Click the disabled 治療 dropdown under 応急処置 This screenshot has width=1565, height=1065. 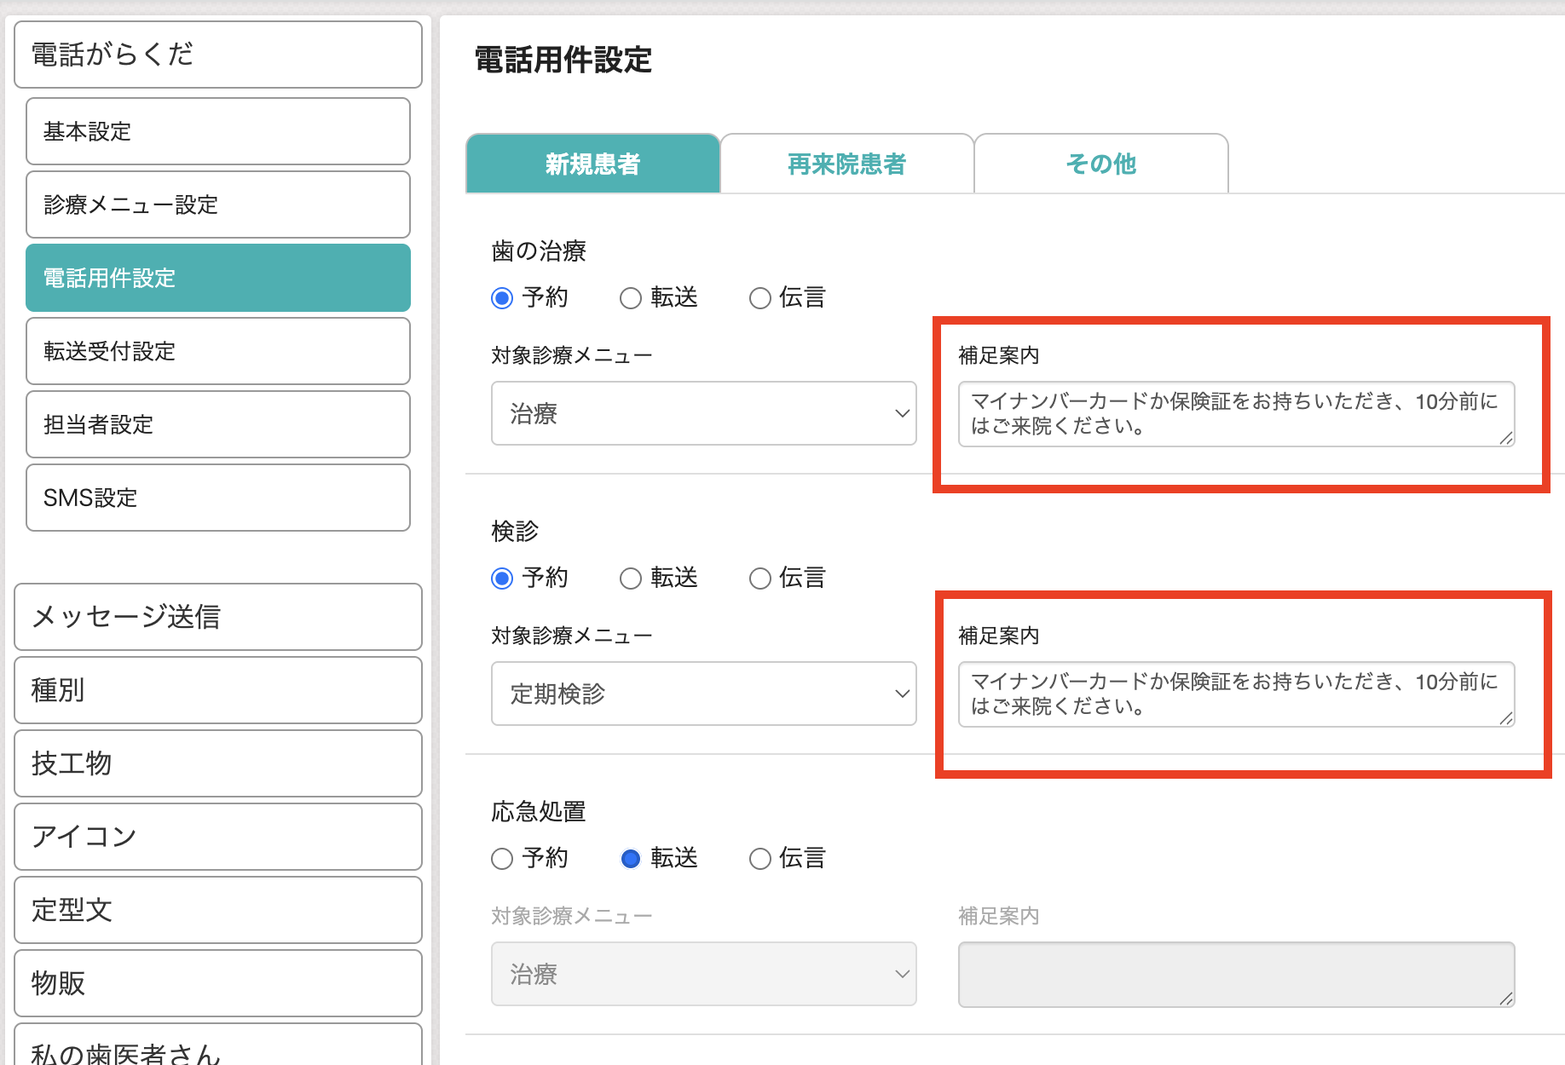[x=703, y=974]
